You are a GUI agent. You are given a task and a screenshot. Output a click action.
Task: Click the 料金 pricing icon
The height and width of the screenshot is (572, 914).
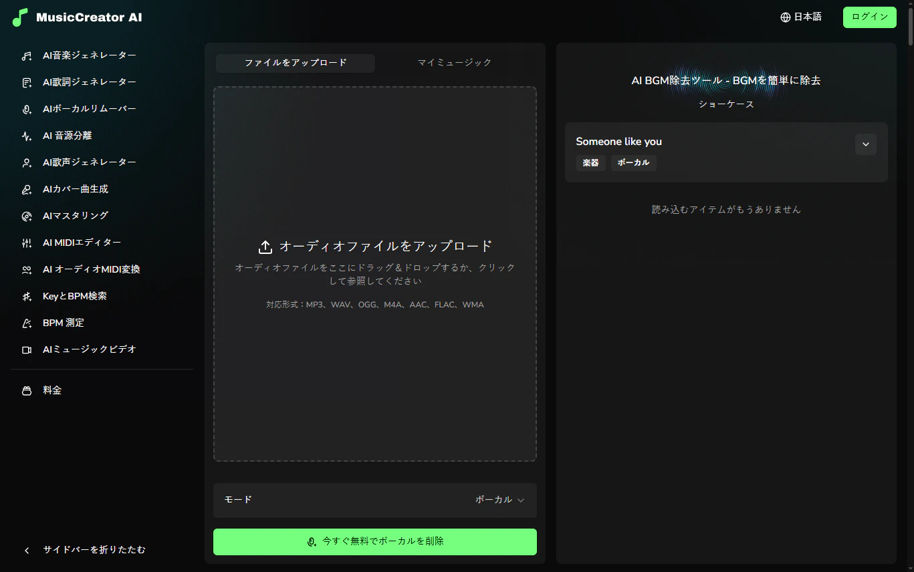click(x=27, y=391)
